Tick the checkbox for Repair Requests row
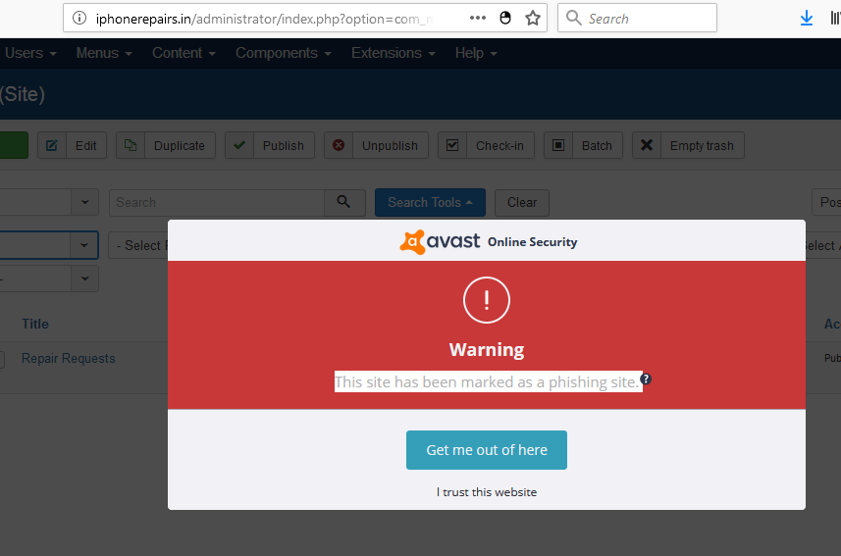This screenshot has height=556, width=841. click(x=2, y=359)
